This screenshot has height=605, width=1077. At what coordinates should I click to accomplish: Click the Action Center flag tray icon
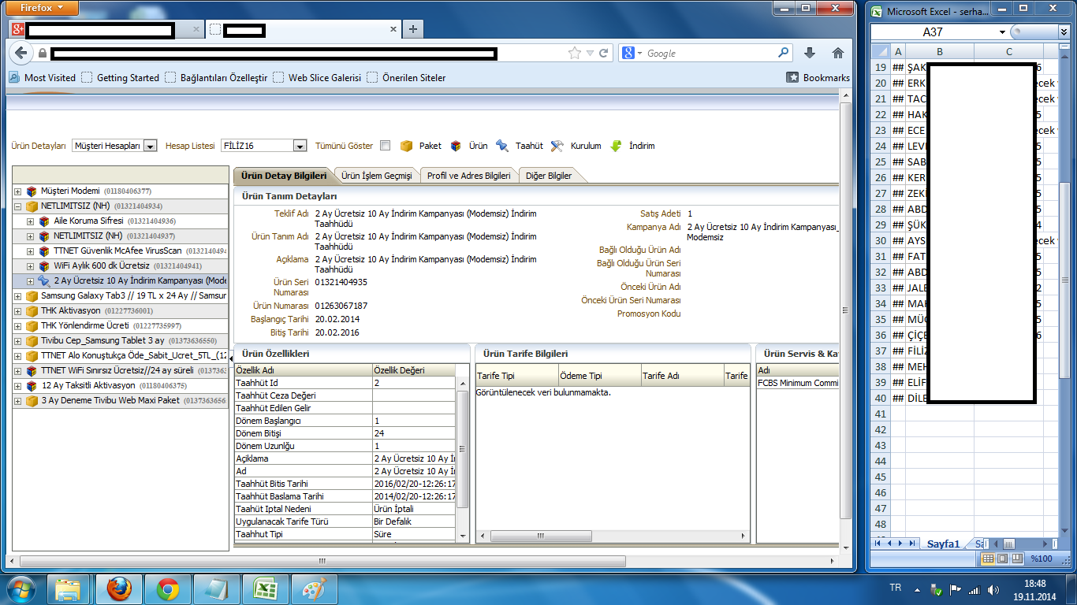(955, 589)
